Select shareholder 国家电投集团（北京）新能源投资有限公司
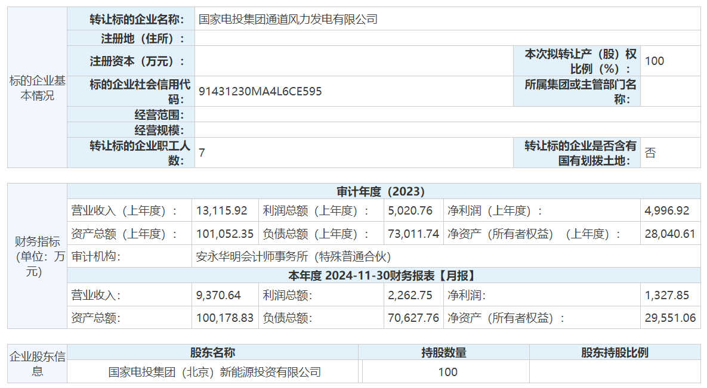707x388 pixels. click(x=214, y=373)
